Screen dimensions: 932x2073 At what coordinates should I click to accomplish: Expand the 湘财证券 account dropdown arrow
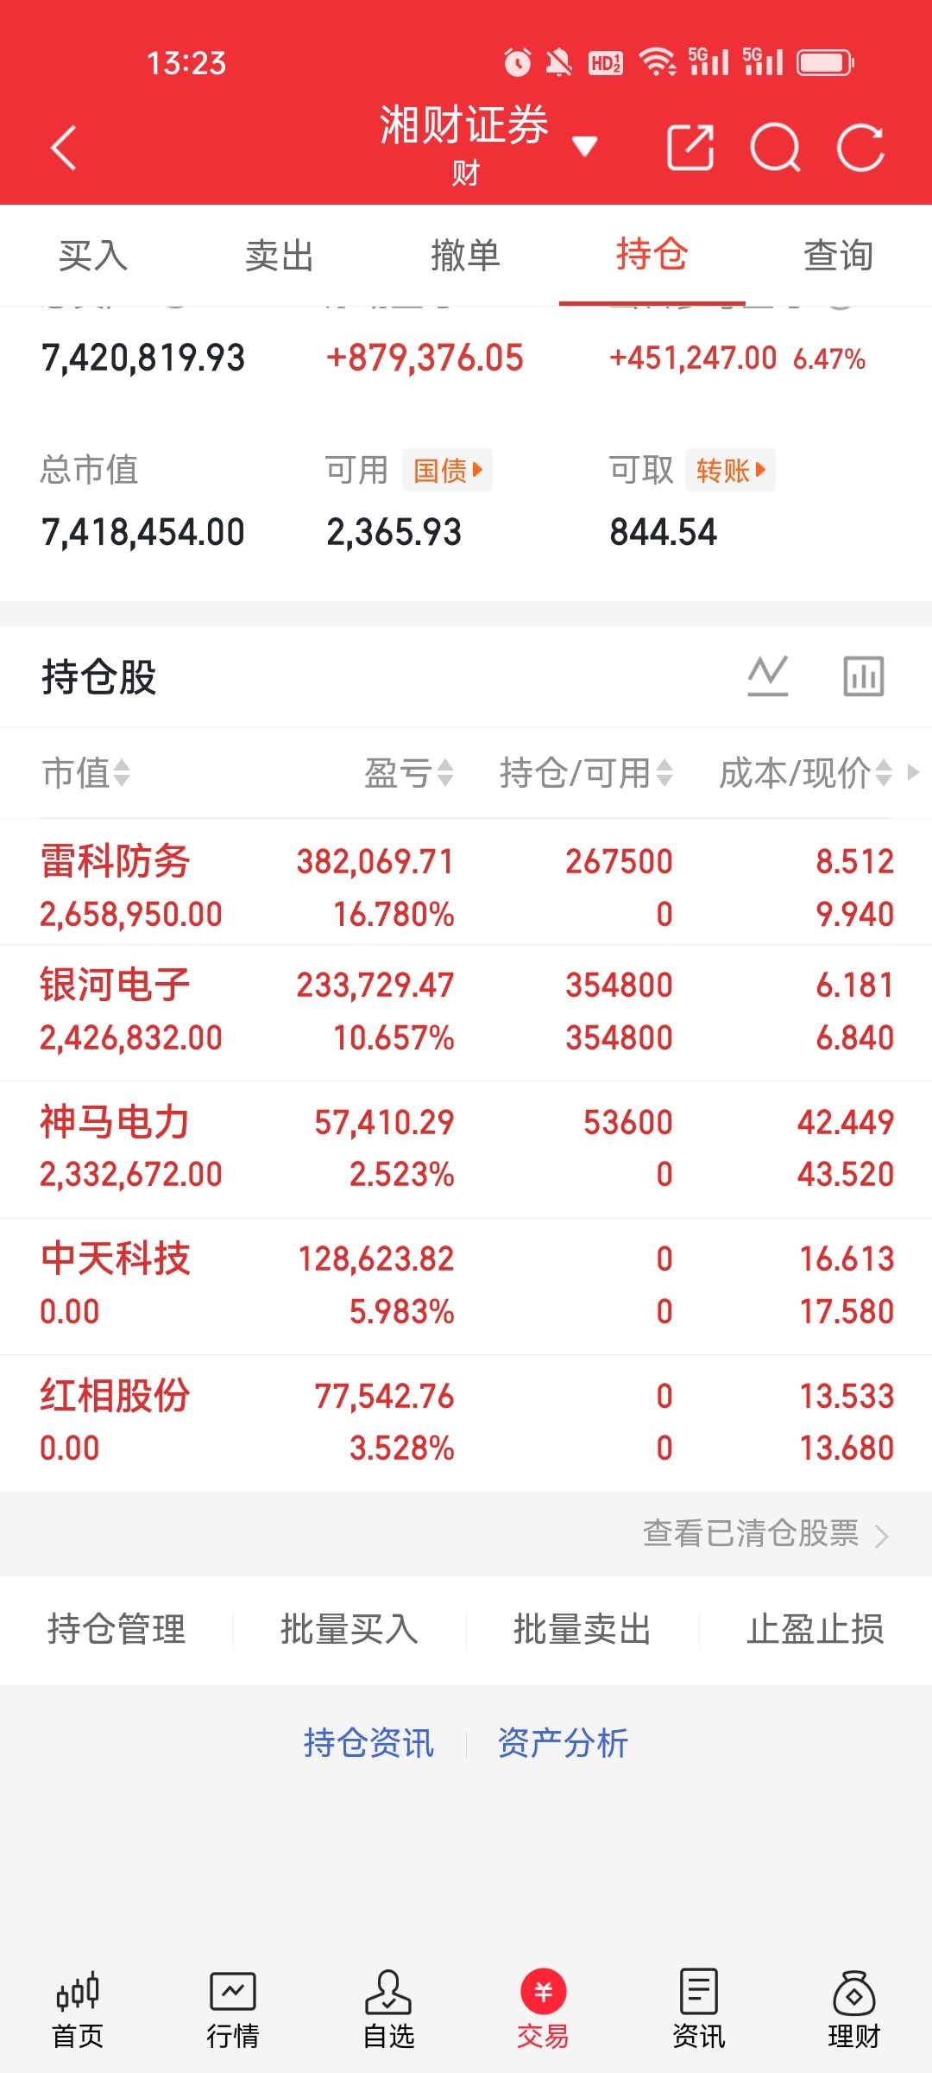click(585, 147)
